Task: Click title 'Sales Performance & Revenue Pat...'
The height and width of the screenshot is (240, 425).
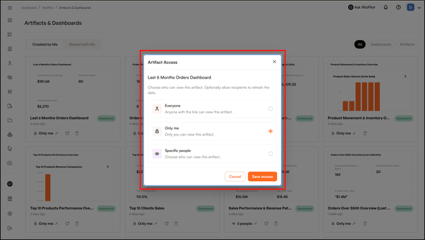Action: (x=260, y=208)
